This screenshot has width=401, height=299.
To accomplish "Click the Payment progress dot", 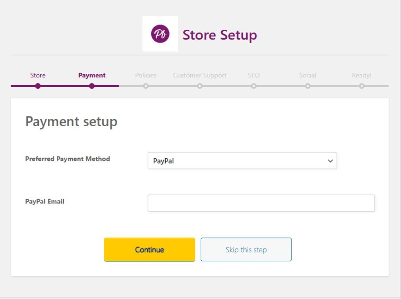I will 92,86.
